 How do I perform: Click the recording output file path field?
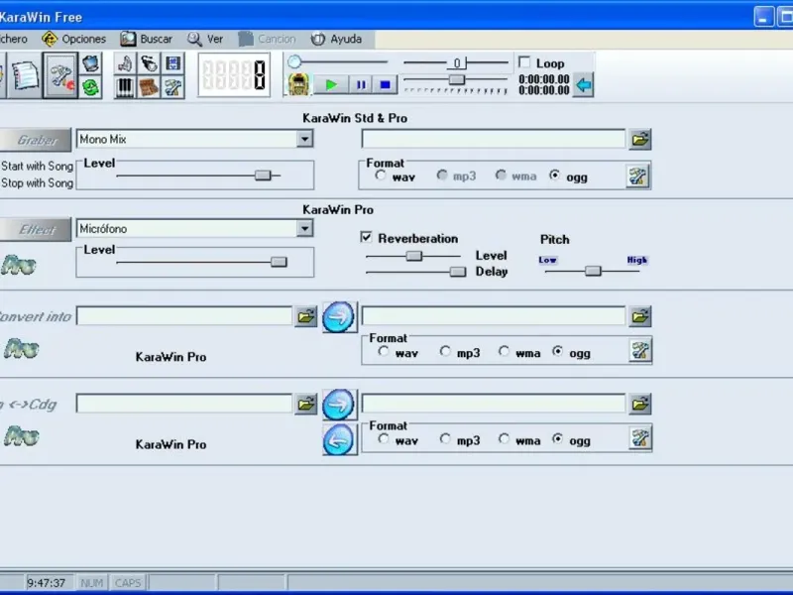(494, 139)
